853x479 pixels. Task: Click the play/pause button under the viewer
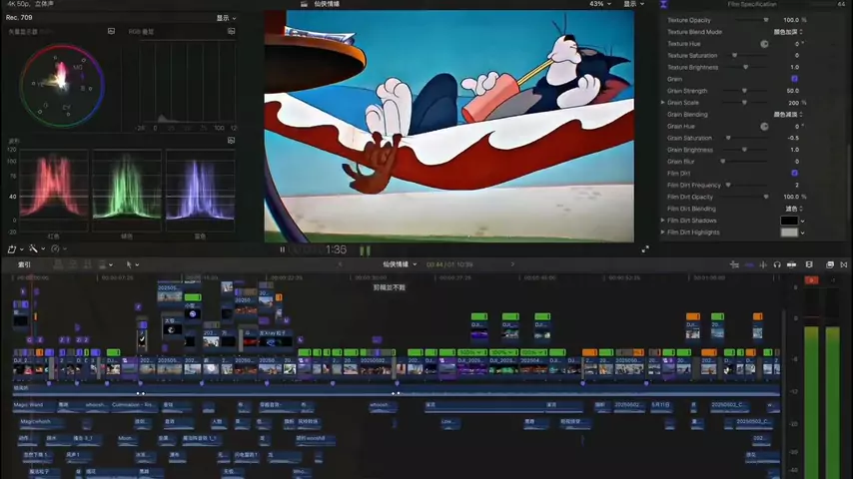pyautogui.click(x=283, y=249)
